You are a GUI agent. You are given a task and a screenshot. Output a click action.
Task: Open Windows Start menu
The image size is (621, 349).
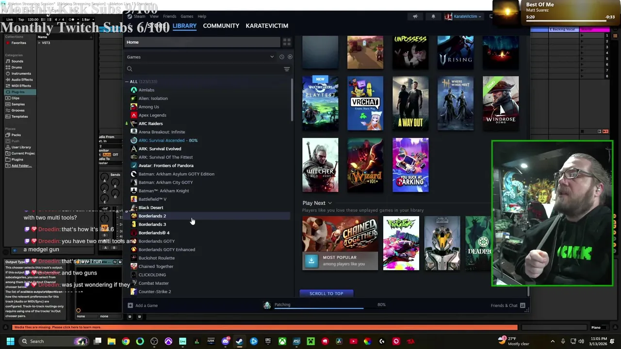(x=10, y=341)
